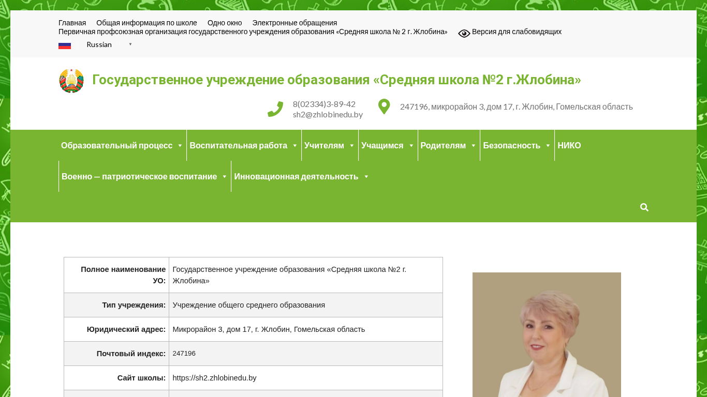Click the director's portrait photo
This screenshot has width=707, height=397.
[547, 336]
